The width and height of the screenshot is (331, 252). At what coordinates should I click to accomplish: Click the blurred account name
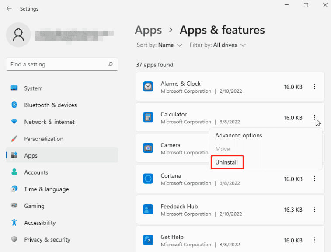[x=74, y=36]
